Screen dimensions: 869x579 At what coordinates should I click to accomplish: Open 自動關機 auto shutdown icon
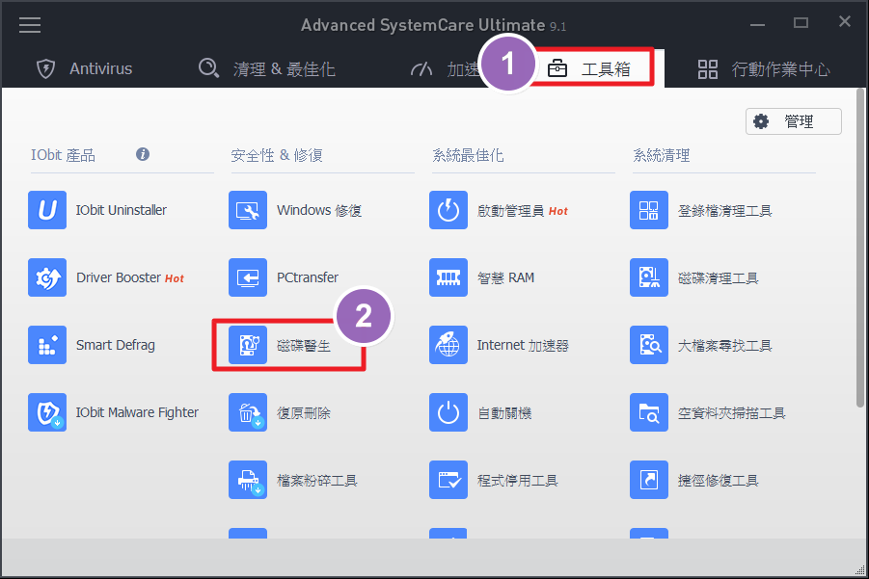click(x=448, y=412)
